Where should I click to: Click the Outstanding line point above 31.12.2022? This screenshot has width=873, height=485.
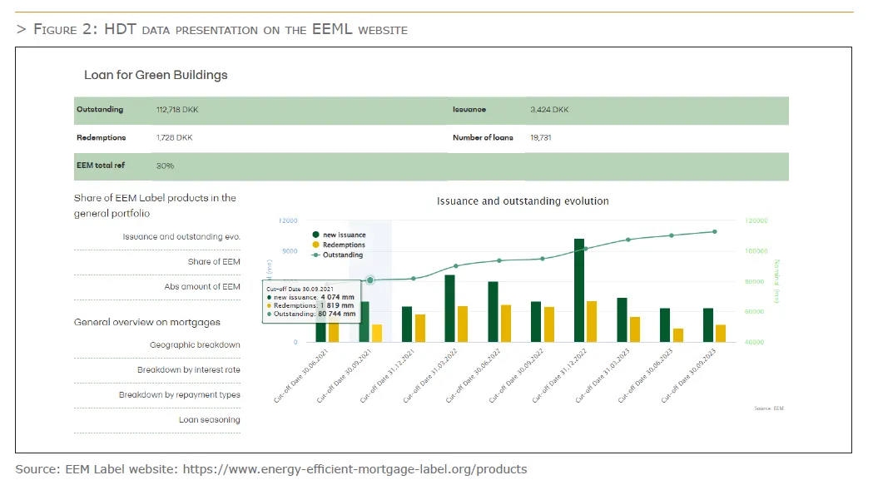pyautogui.click(x=585, y=249)
